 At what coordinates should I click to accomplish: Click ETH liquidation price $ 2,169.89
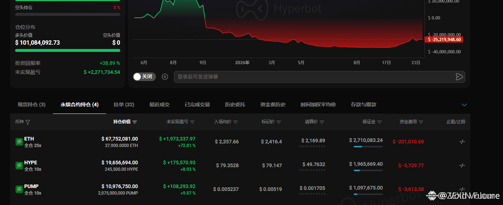click(x=313, y=140)
